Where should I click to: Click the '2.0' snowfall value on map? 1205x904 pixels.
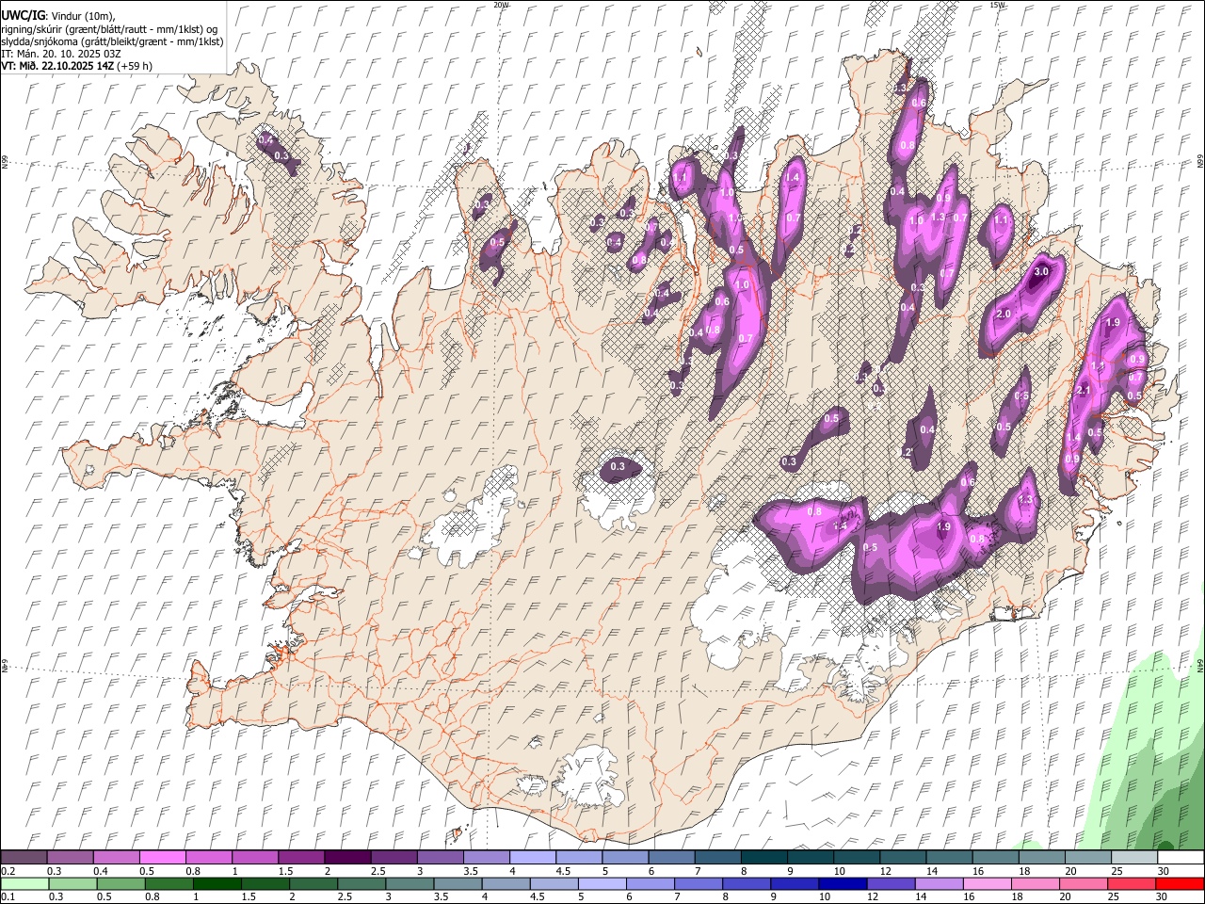tap(1004, 314)
